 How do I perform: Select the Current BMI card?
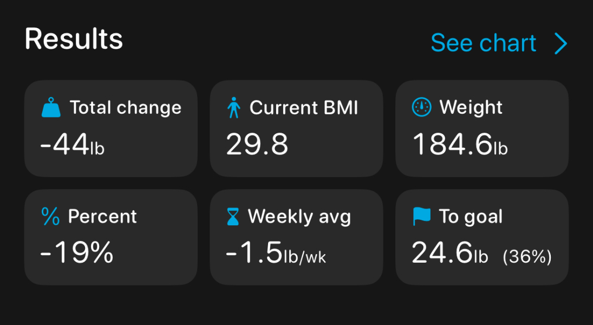(x=296, y=128)
